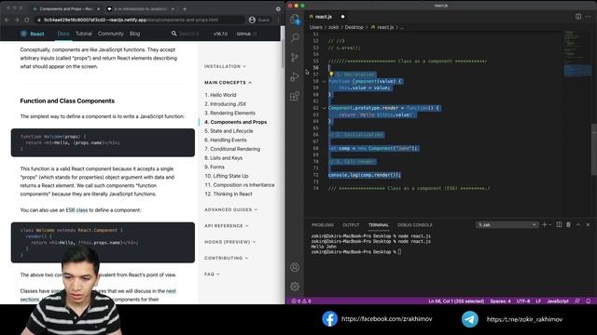Go to Composition vs Inheritance doc
The image size is (597, 335).
(240, 185)
